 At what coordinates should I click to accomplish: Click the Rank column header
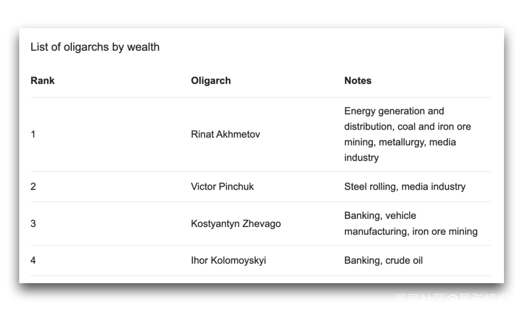coord(43,80)
